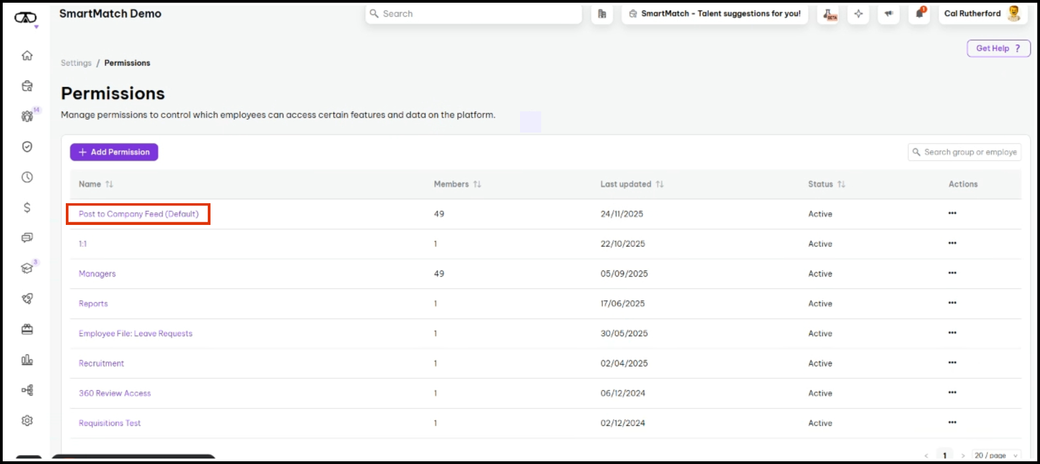Image resolution: width=1040 pixels, height=464 pixels.
Task: Open Cal Rutherford profile menu
Action: (982, 14)
